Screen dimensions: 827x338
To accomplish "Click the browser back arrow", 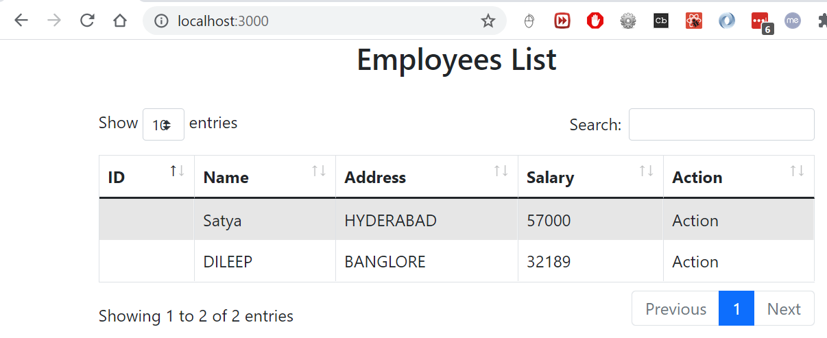I will 21,21.
